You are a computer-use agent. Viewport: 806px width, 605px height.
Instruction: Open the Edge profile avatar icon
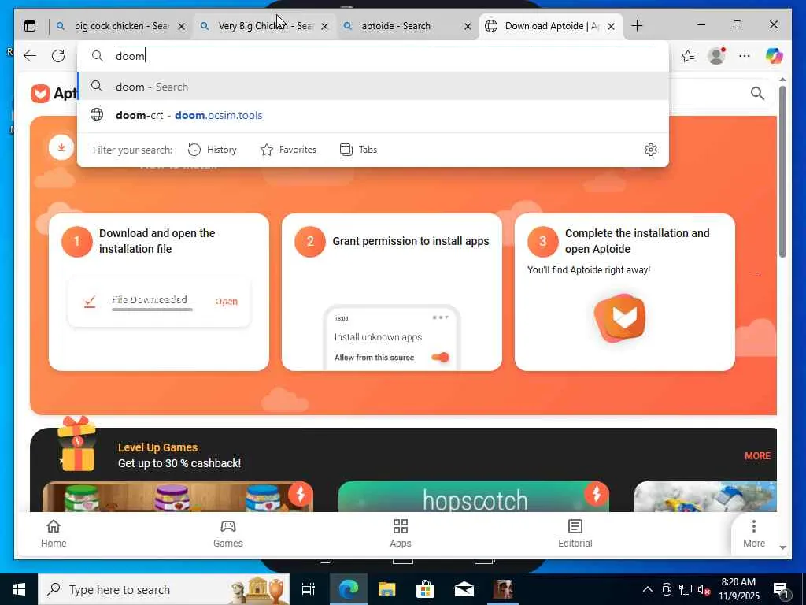[716, 56]
